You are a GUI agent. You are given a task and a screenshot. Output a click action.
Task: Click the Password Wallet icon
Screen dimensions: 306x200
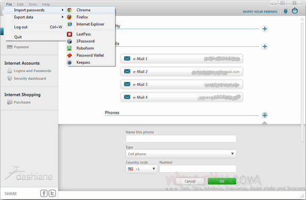tap(70, 55)
